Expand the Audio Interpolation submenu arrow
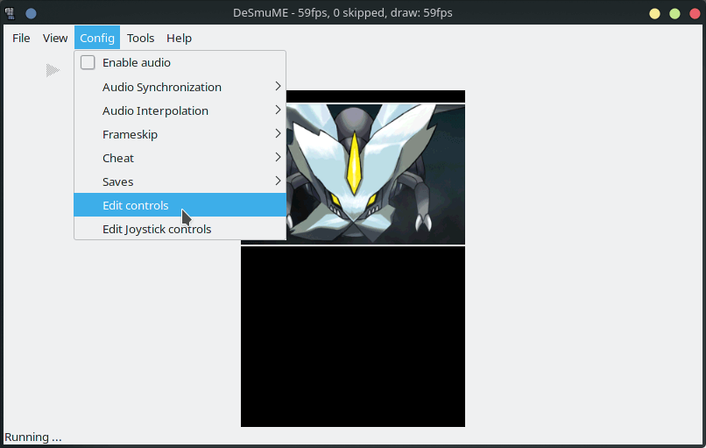The height and width of the screenshot is (448, 706). coord(278,110)
